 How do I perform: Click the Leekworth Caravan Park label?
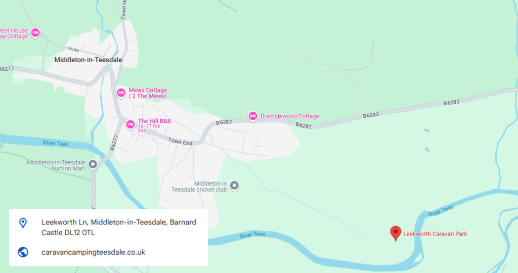435,234
